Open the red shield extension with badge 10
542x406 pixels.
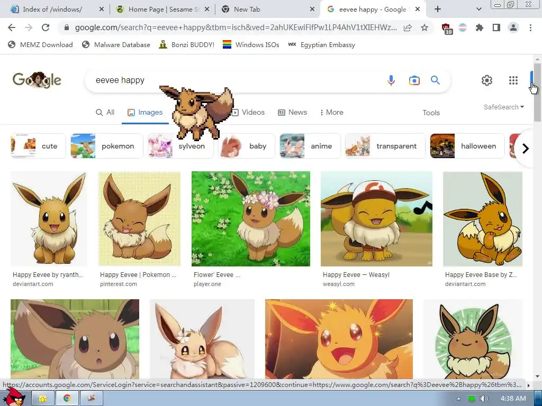[x=447, y=29]
